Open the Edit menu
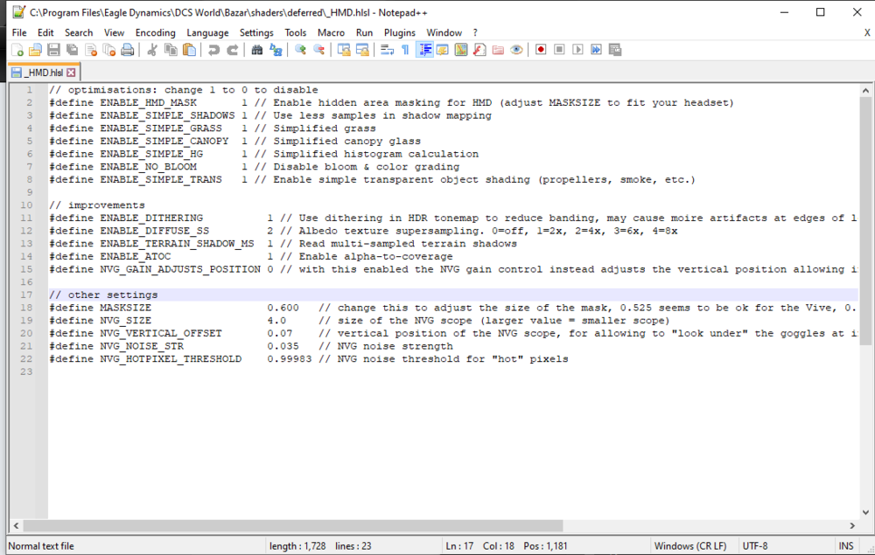This screenshot has height=555, width=875. tap(45, 33)
